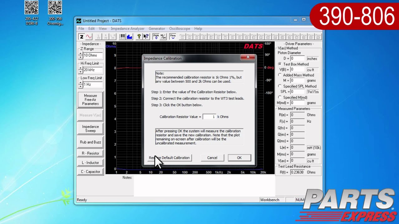Click Cancel in Impedance Calibration dialog
Screen dimensions: 399x224
click(x=212, y=158)
